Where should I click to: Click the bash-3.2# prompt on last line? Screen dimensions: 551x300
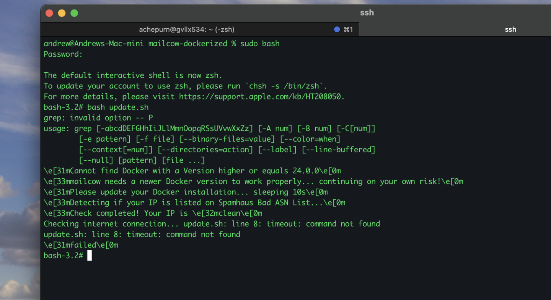64,256
